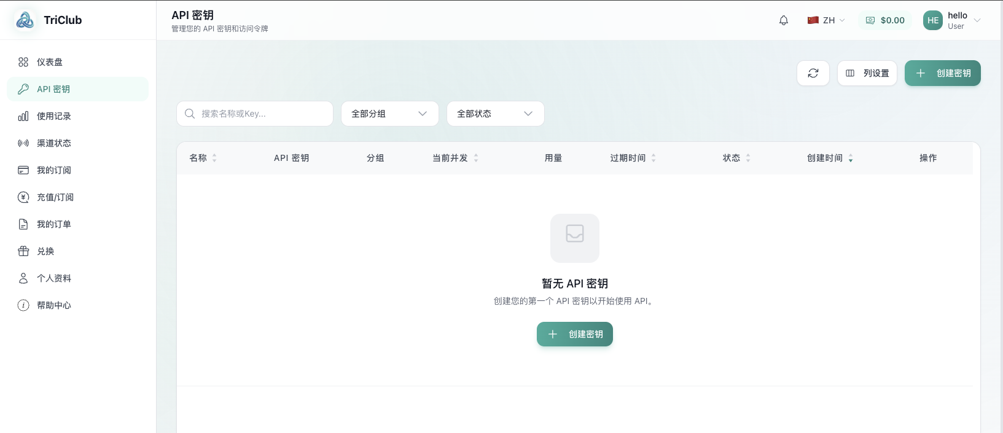Click the 我的订单 document icon
Image resolution: width=1003 pixels, height=433 pixels.
[x=23, y=224]
